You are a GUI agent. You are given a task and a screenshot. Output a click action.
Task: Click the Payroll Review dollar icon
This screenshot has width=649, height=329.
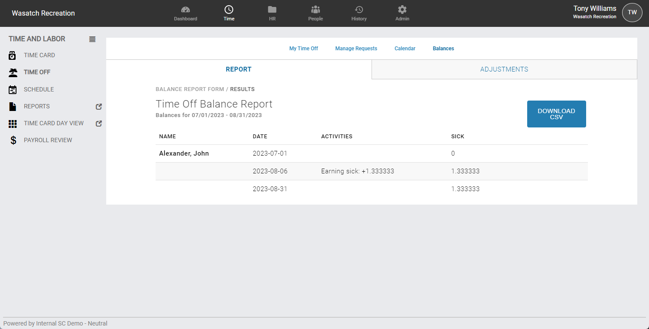[x=13, y=140]
